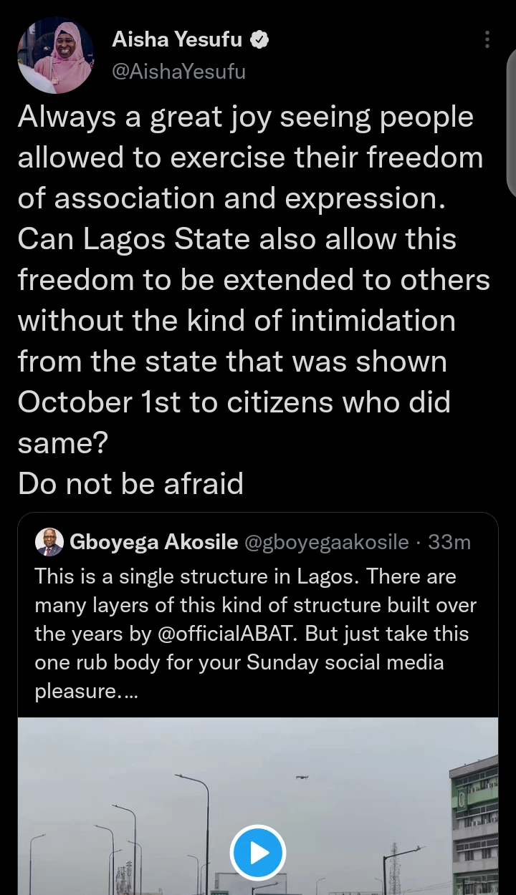This screenshot has width=516, height=895.
Task: Tap 'one rub body for your Sunday' line
Action: click(x=239, y=662)
